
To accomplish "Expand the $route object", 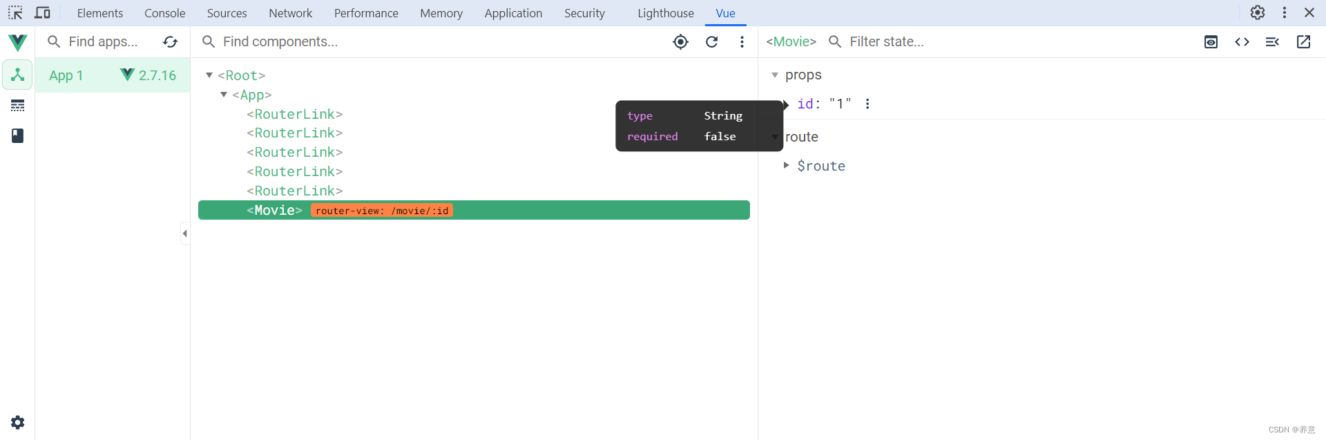I will [x=786, y=166].
